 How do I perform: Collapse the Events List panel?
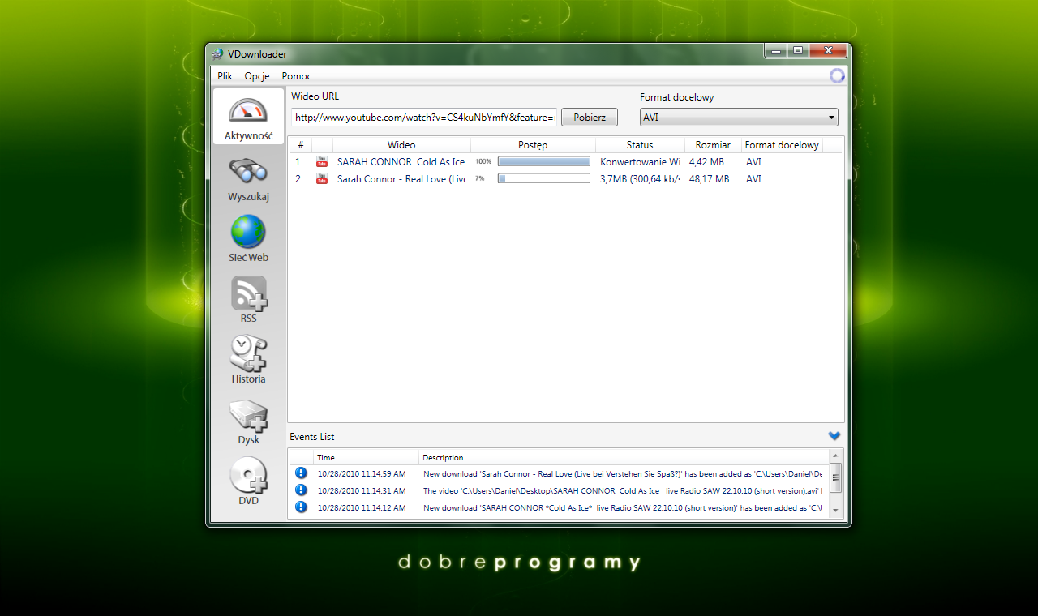(834, 436)
